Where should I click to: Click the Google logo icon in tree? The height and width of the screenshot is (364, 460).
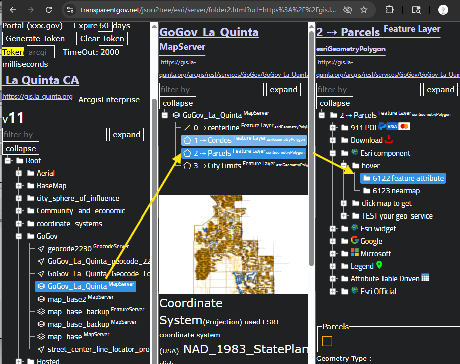[355, 241]
